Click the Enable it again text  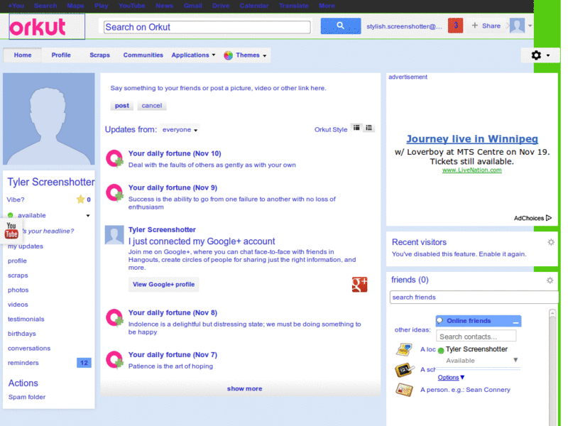point(502,254)
